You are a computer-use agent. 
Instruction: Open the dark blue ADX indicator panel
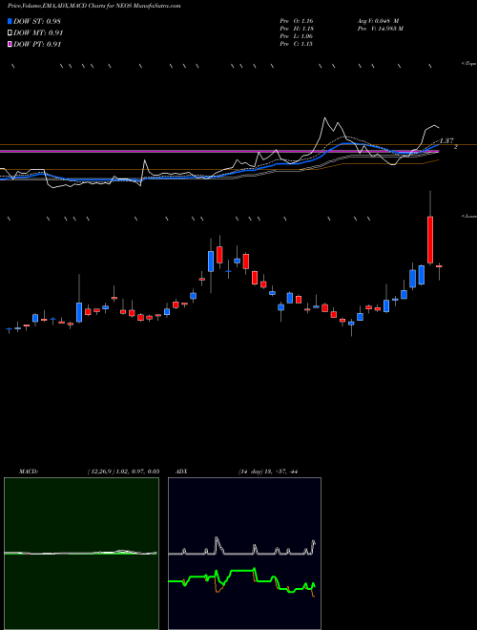[x=244, y=554]
